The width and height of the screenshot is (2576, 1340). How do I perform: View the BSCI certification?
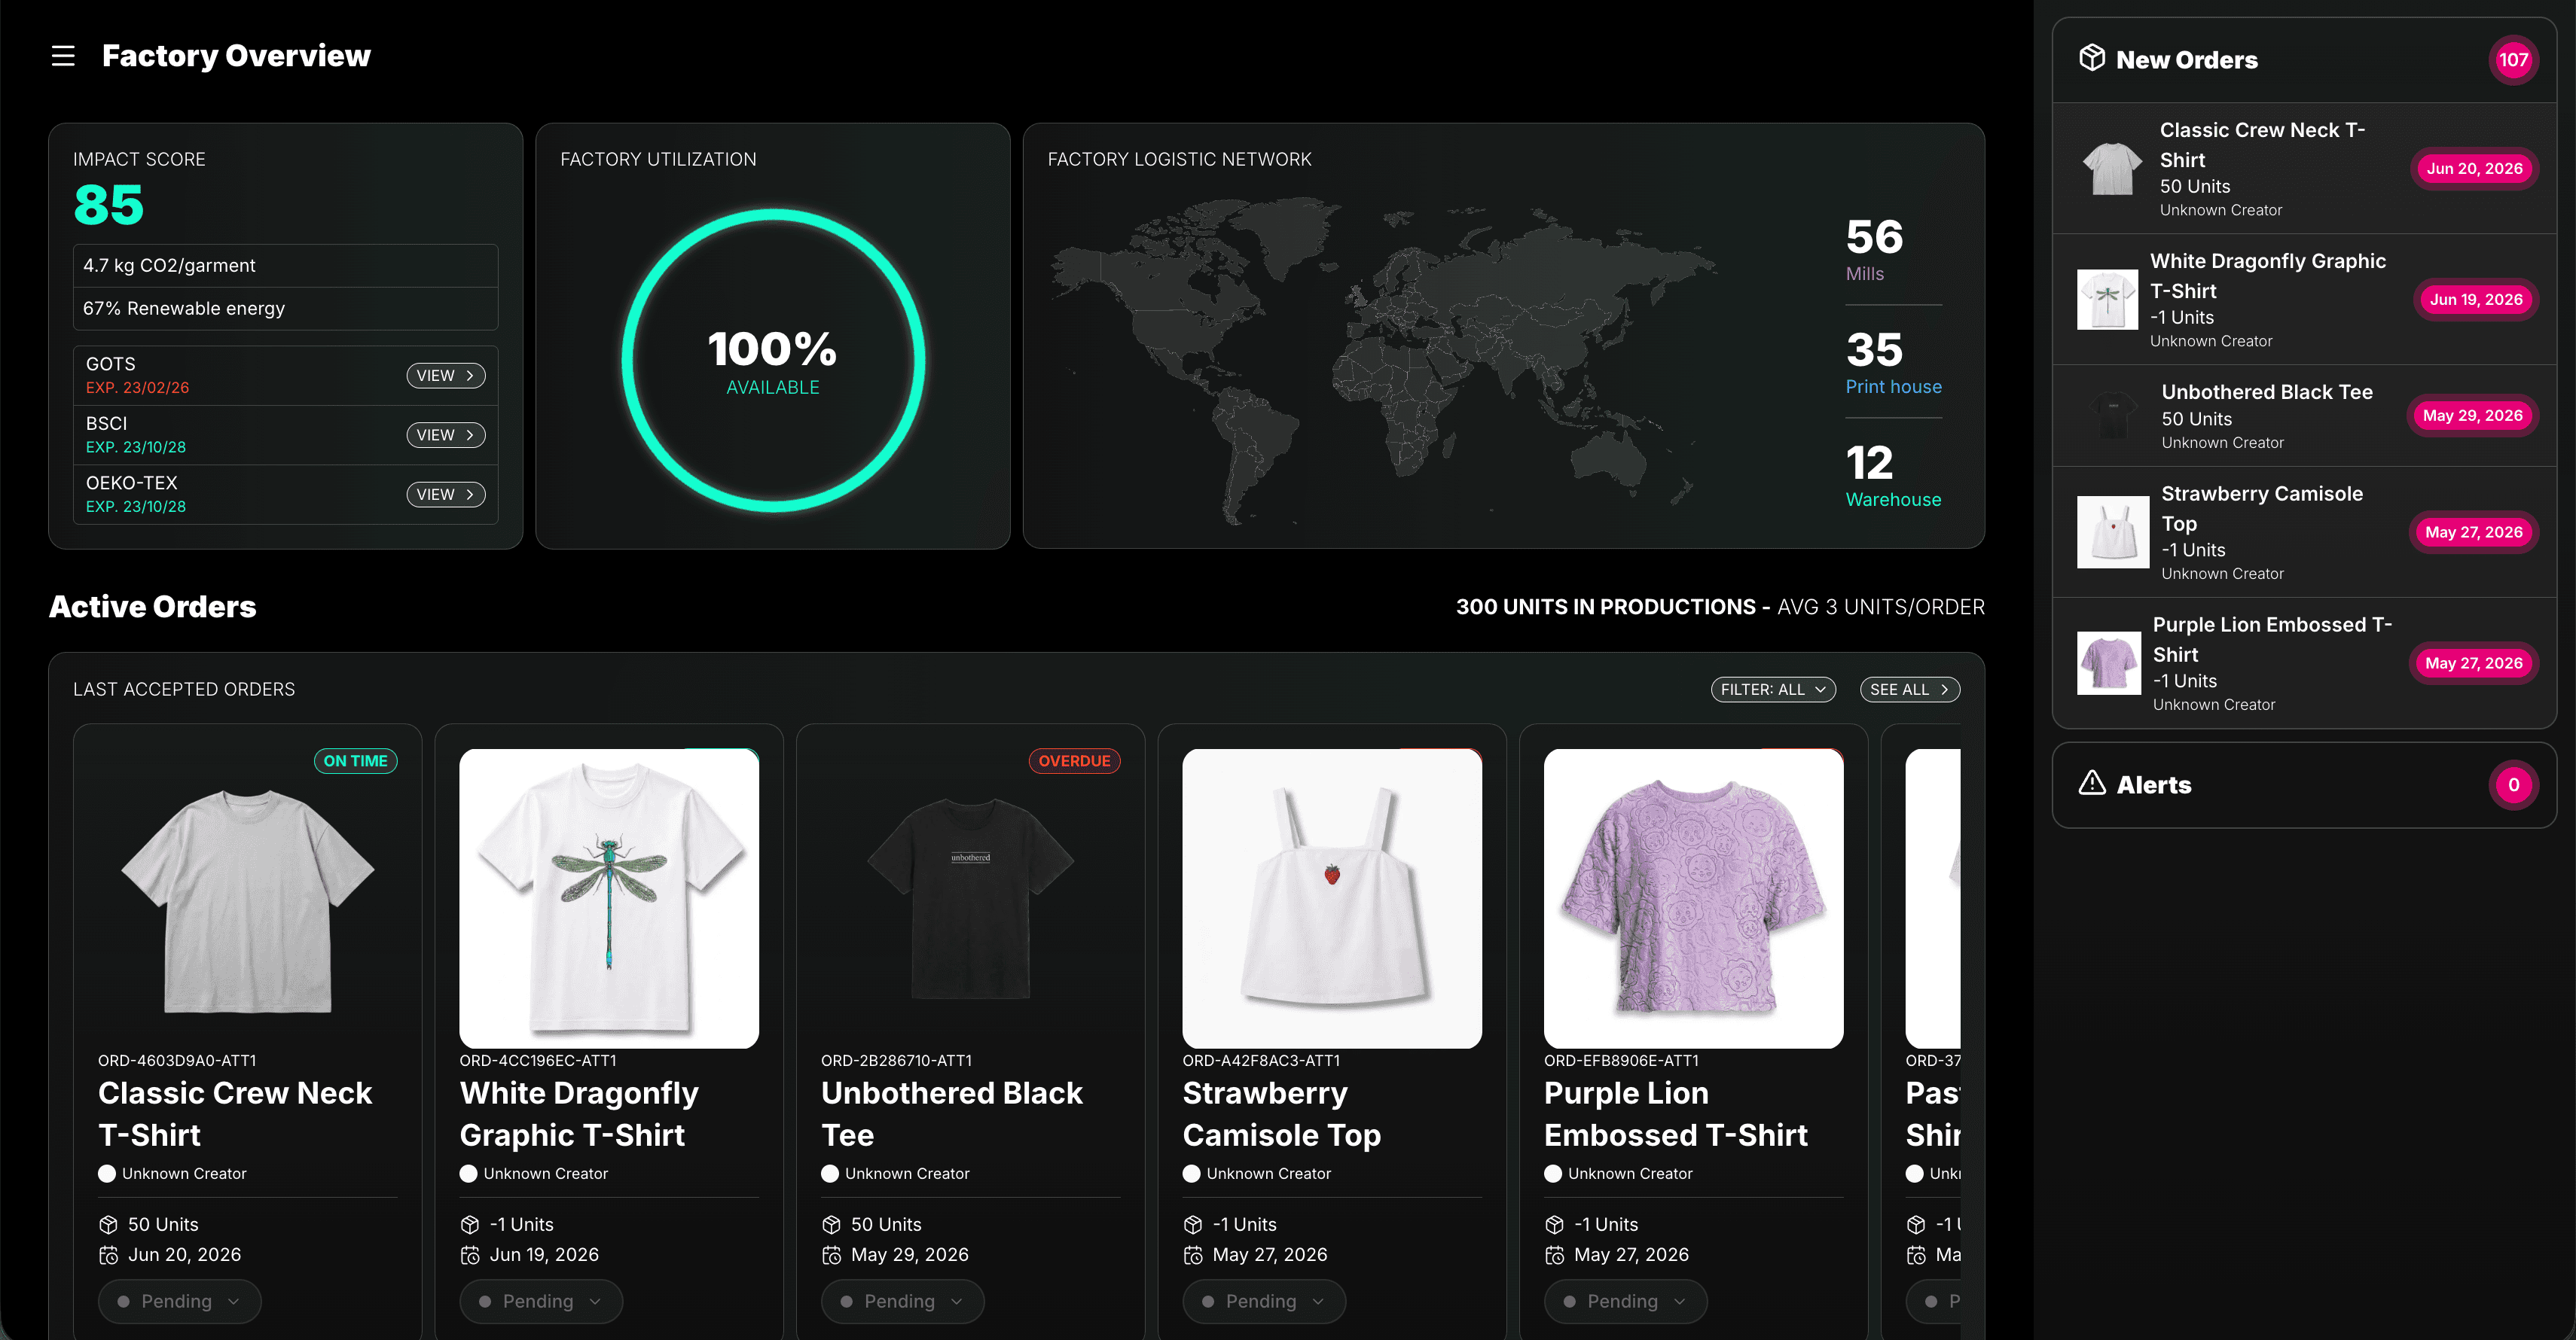[x=446, y=434]
